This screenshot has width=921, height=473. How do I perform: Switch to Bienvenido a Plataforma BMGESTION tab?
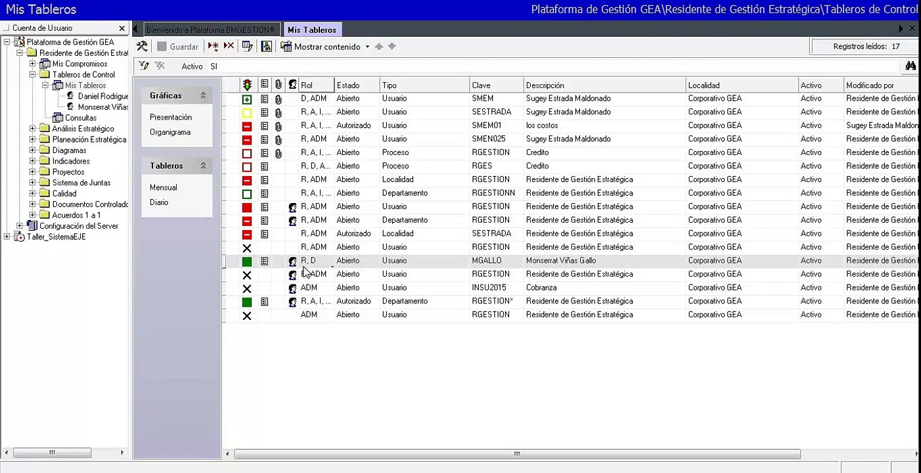pyautogui.click(x=210, y=30)
